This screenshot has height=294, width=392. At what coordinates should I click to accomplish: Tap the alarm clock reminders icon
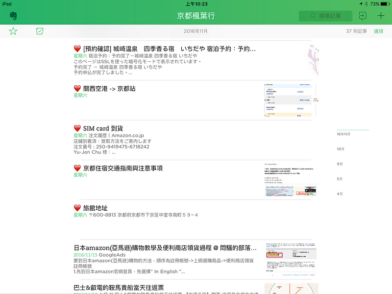tap(40, 31)
